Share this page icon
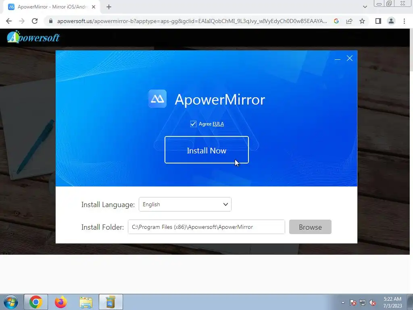The width and height of the screenshot is (413, 310). (349, 21)
